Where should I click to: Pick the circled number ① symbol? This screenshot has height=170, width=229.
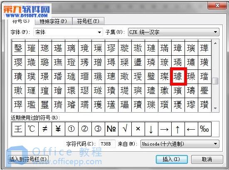click(71, 129)
